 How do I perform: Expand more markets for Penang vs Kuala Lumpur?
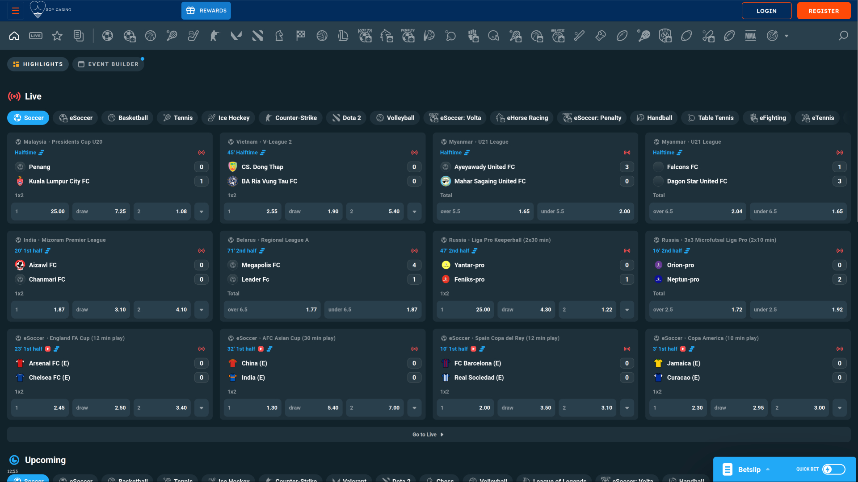tap(202, 212)
